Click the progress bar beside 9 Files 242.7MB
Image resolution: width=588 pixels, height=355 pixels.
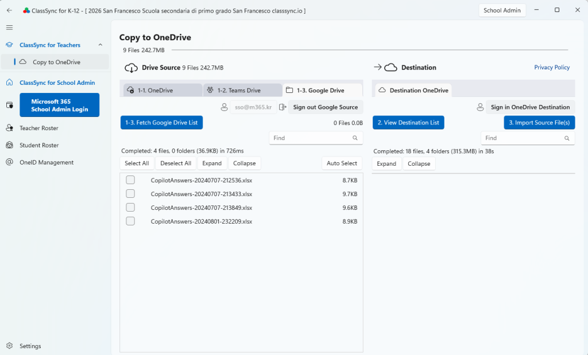pyautogui.click(x=369, y=50)
